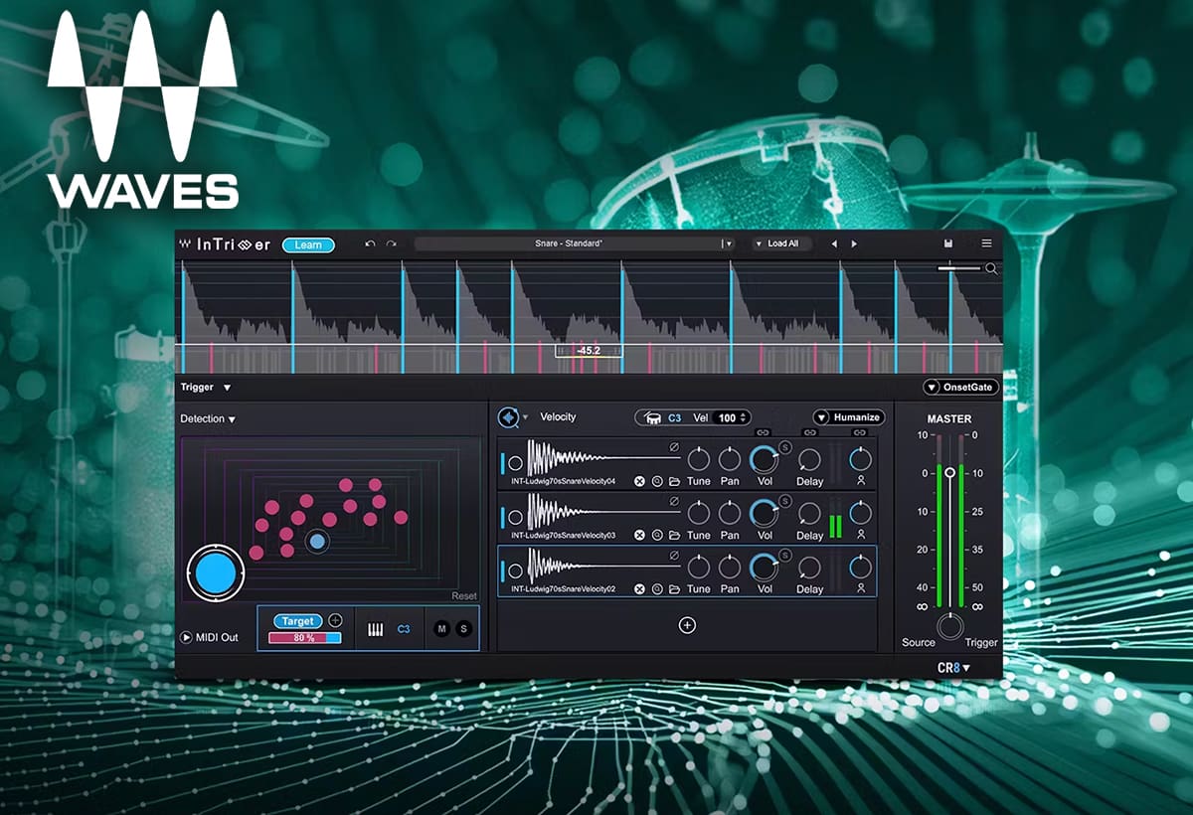
Task: Click the person icon on Velocity04 row
Action: (x=860, y=480)
